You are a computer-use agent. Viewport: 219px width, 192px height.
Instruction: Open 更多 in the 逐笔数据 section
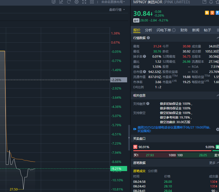(x=212, y=163)
